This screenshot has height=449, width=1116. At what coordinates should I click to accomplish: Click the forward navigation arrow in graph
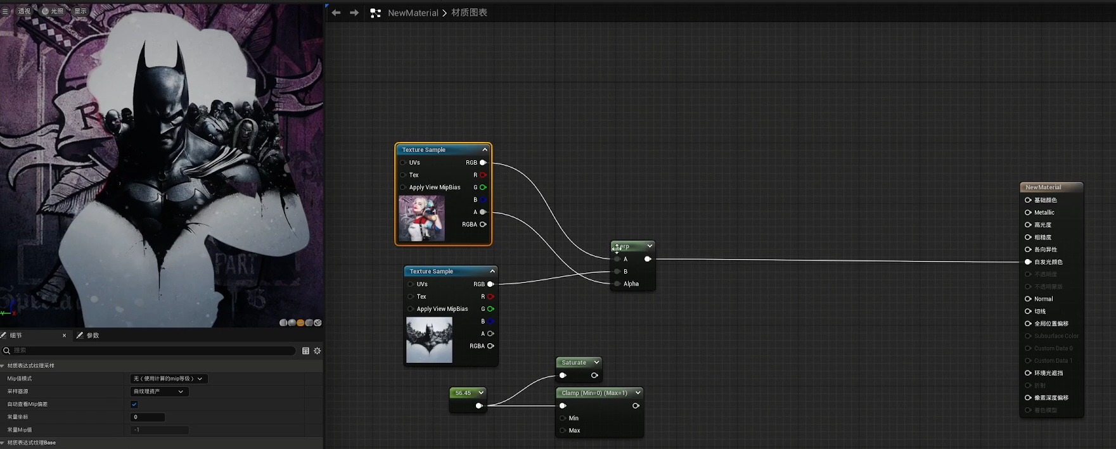(x=354, y=13)
